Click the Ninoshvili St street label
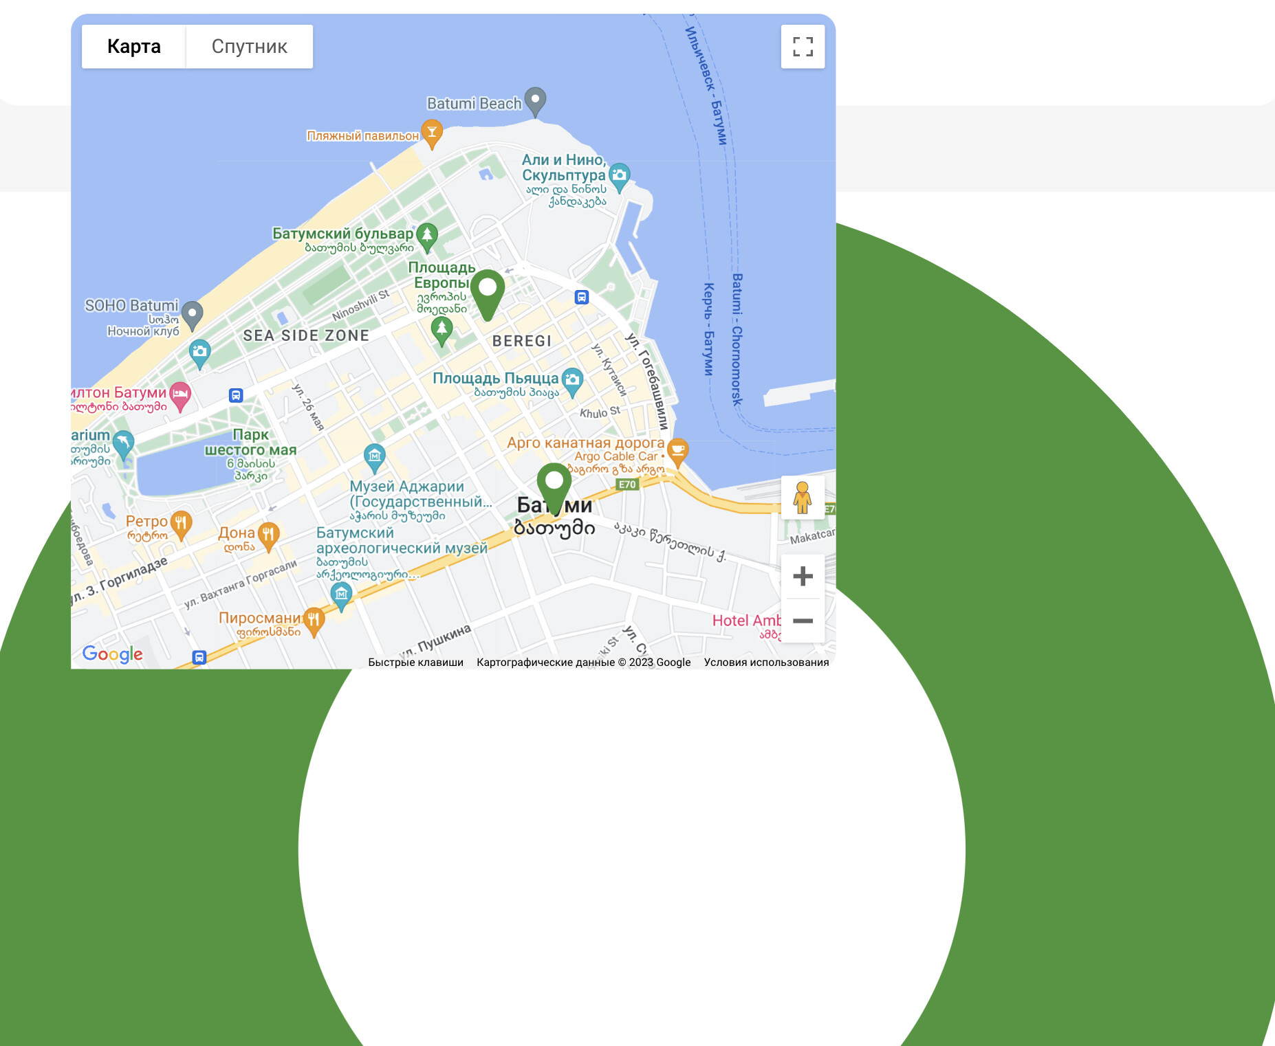1275x1046 pixels. [x=361, y=305]
